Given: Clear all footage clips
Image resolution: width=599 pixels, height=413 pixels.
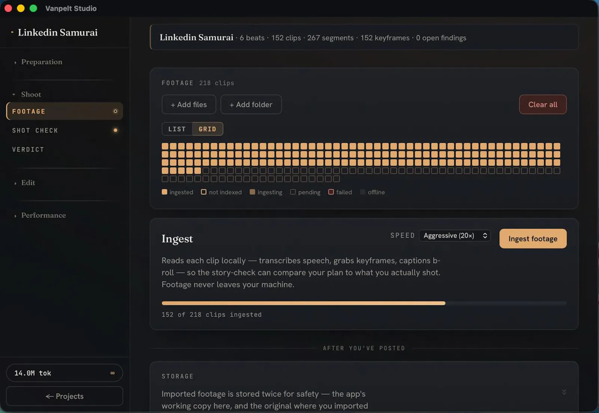Looking at the screenshot, I should pos(542,105).
